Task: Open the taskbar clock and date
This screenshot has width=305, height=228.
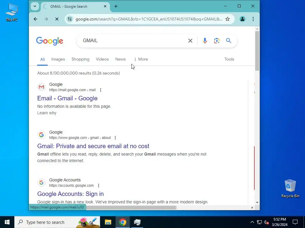Action: 279,222
